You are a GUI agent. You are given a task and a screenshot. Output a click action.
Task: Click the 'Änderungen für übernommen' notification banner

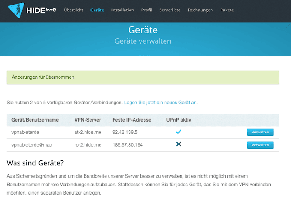click(143, 77)
